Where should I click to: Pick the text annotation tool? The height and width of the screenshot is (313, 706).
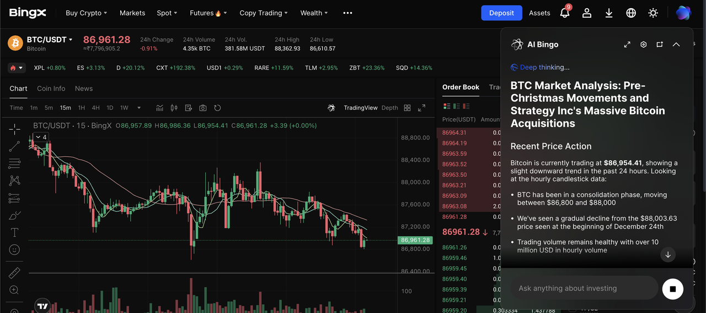point(14,232)
